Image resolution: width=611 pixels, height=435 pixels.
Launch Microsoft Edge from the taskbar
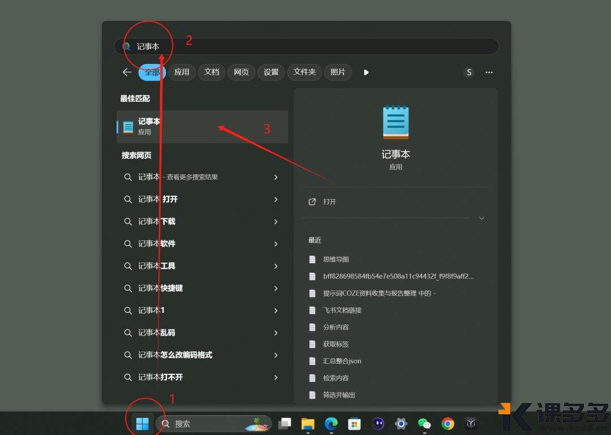(x=331, y=423)
